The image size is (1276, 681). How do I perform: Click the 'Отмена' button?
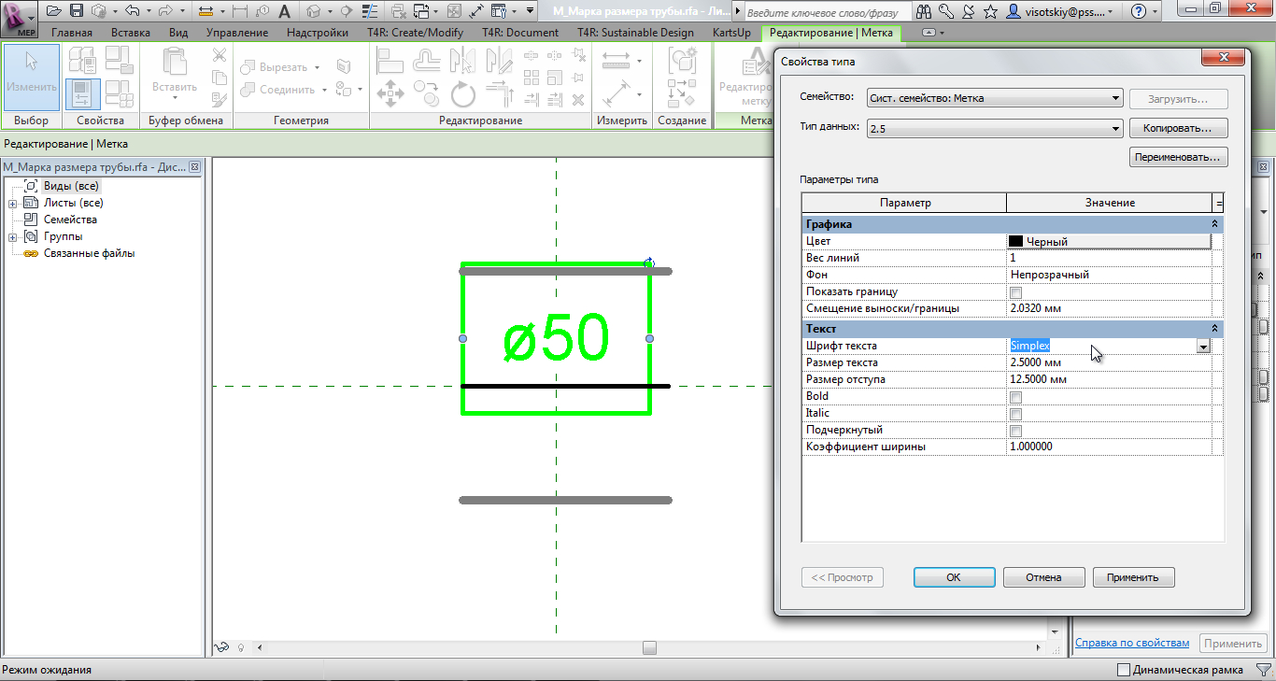pos(1043,577)
